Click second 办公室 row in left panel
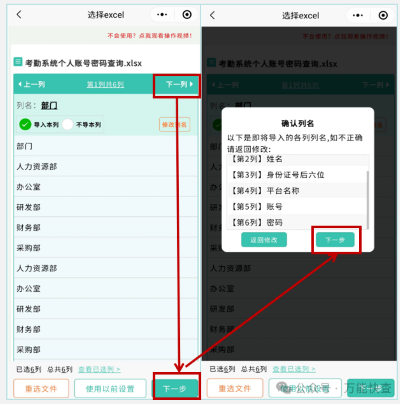 (105, 288)
